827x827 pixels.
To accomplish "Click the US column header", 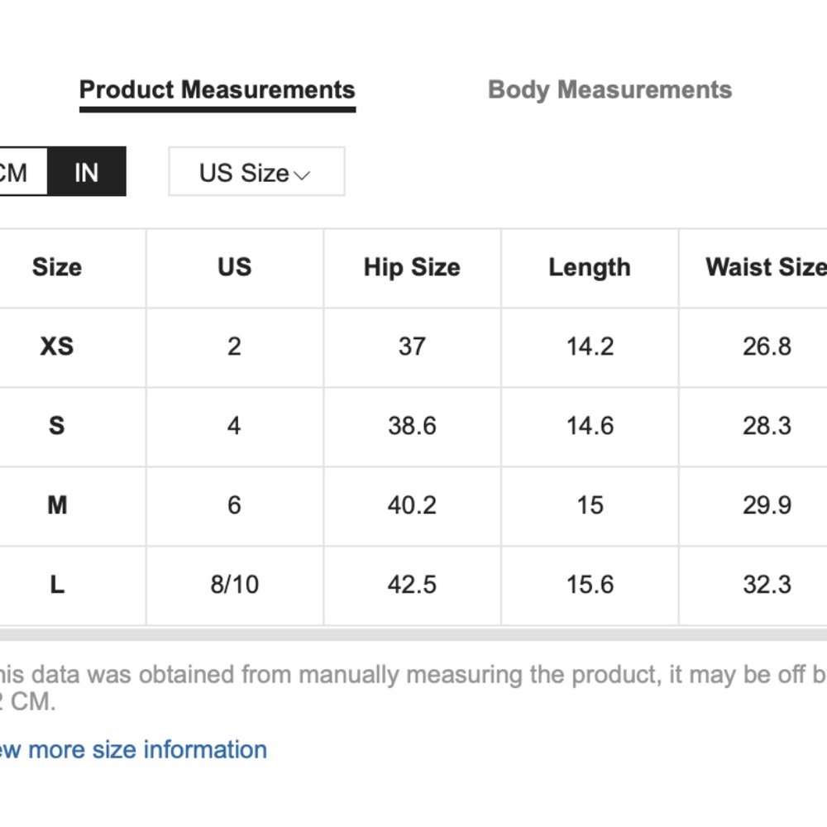I will pyautogui.click(x=234, y=267).
